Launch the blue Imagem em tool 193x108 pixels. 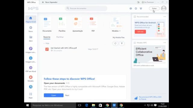click(x=31, y=58)
